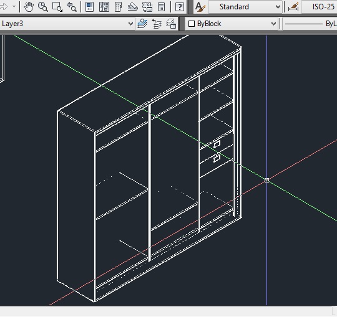The height and width of the screenshot is (317, 337).
Task: Click the Layer Previous button
Action: (x=157, y=24)
